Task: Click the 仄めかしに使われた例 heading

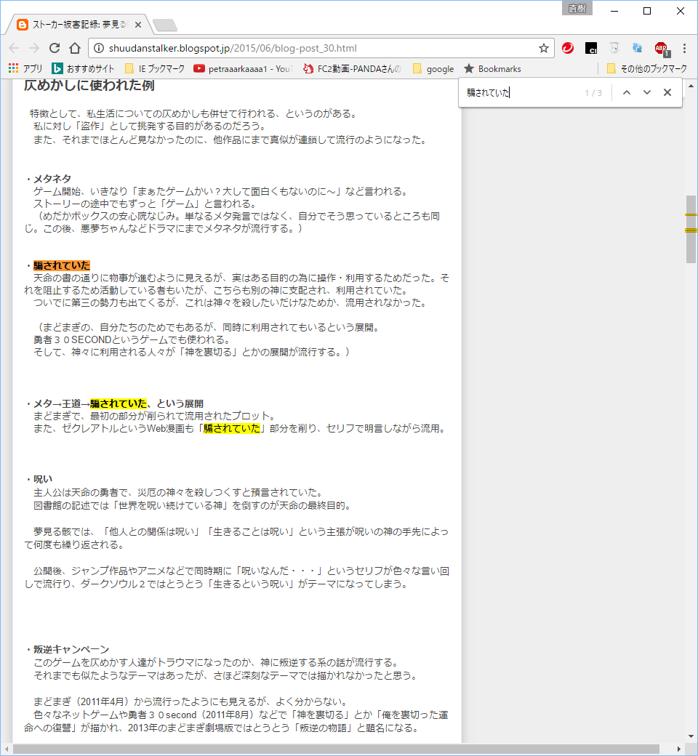Action: click(89, 85)
